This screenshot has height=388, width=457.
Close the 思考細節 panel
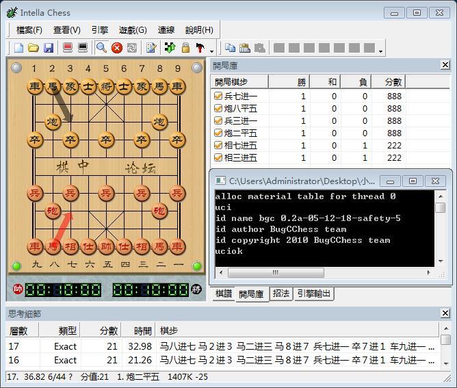click(445, 313)
